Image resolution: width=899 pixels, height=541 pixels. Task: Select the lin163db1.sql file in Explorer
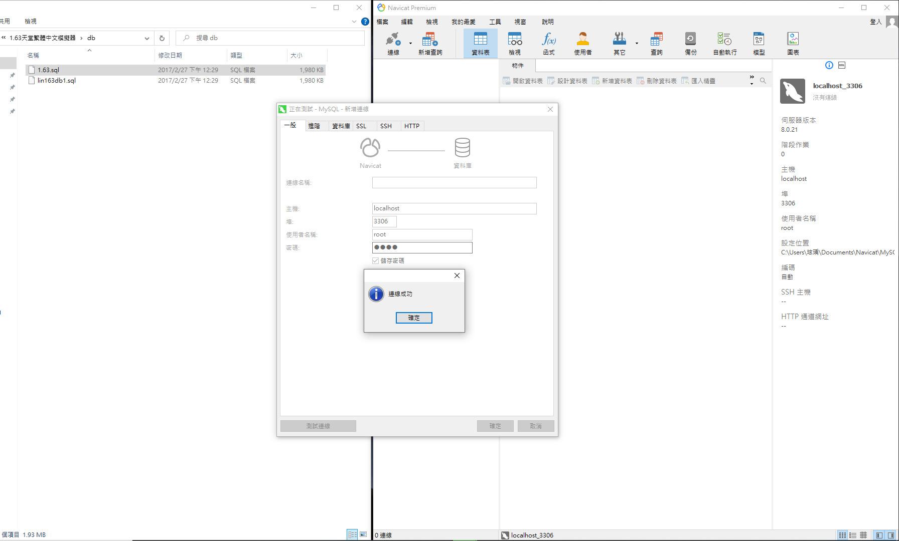(176, 81)
